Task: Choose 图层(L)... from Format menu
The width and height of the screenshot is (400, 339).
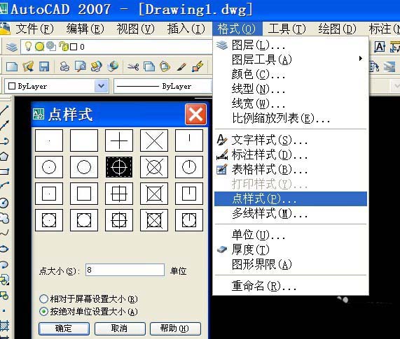Action: 291,45
